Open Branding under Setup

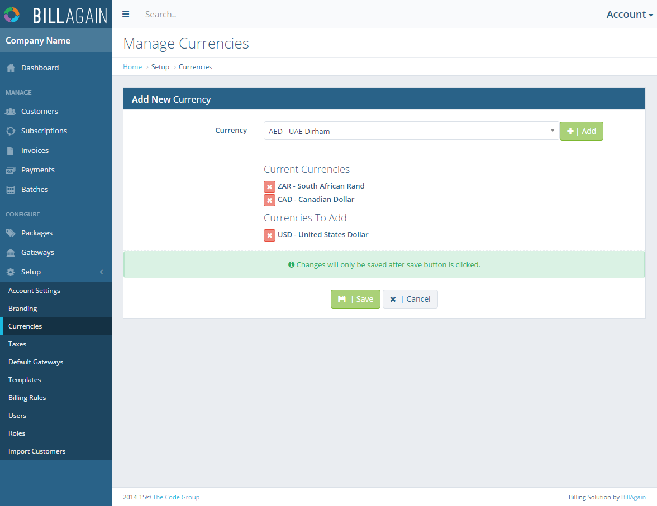pos(56,309)
